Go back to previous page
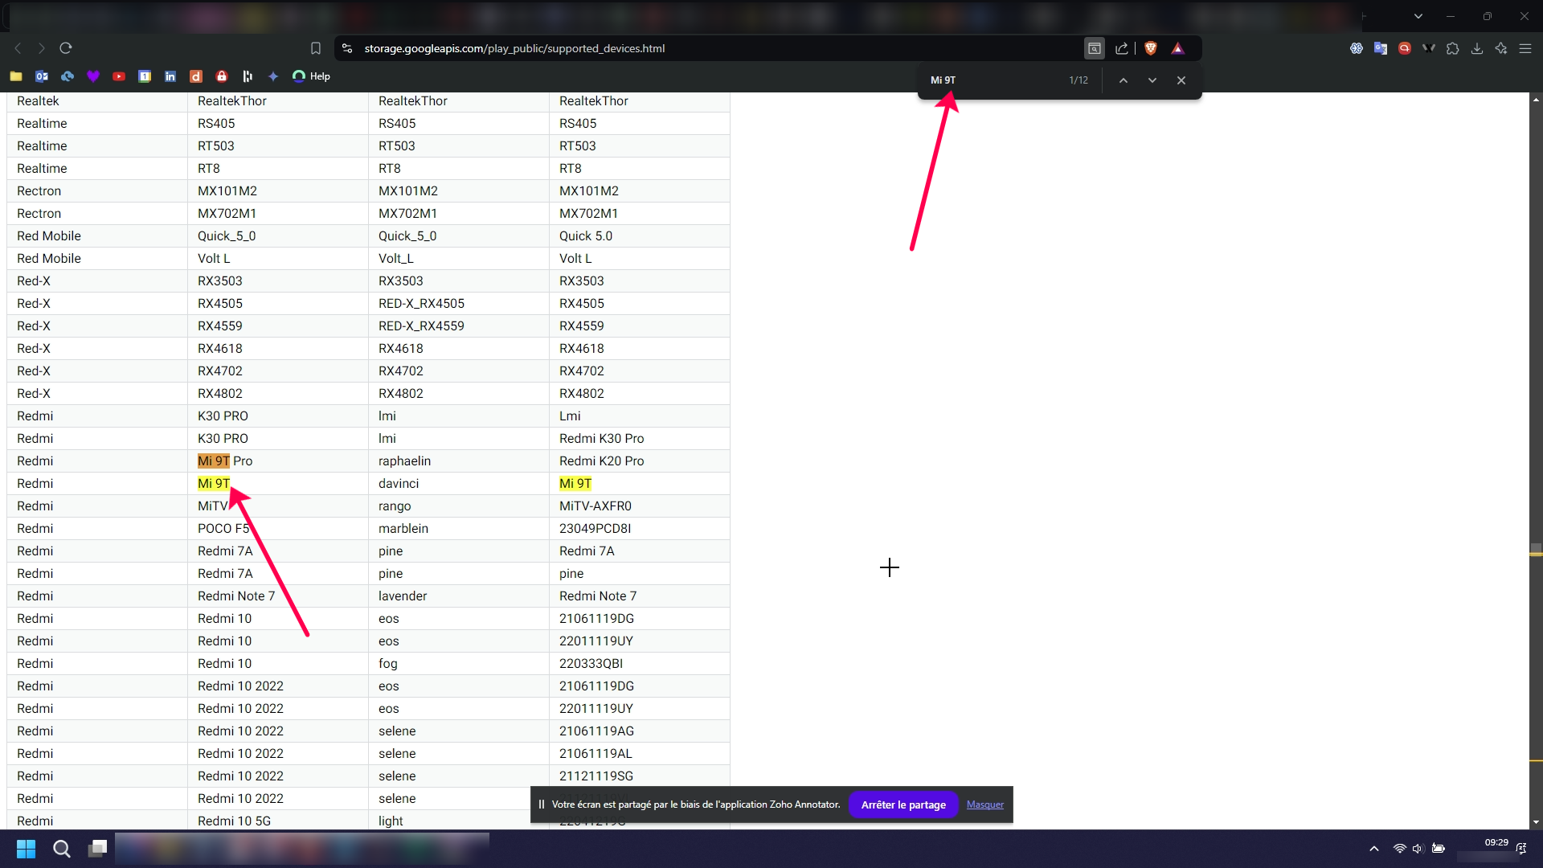1543x868 pixels. [x=18, y=48]
